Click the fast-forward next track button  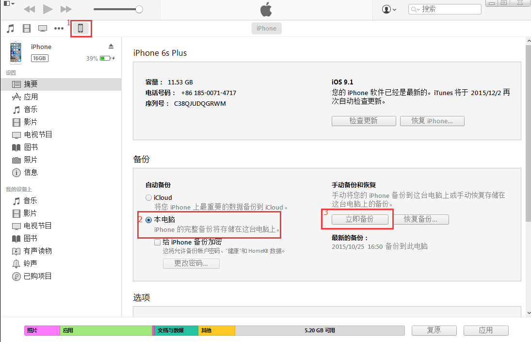click(66, 9)
